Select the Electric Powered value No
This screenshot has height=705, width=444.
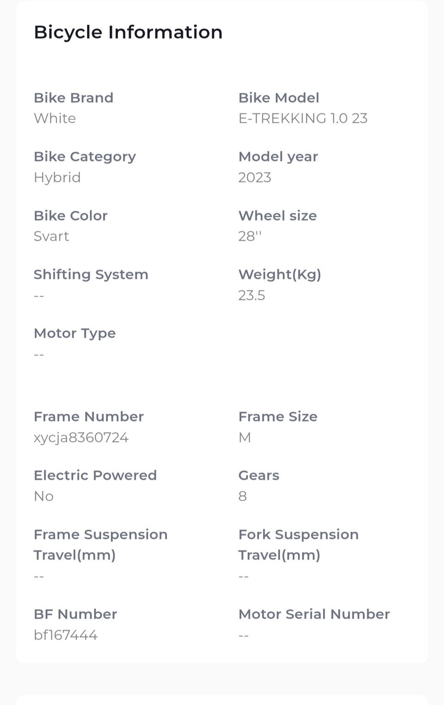coord(44,496)
